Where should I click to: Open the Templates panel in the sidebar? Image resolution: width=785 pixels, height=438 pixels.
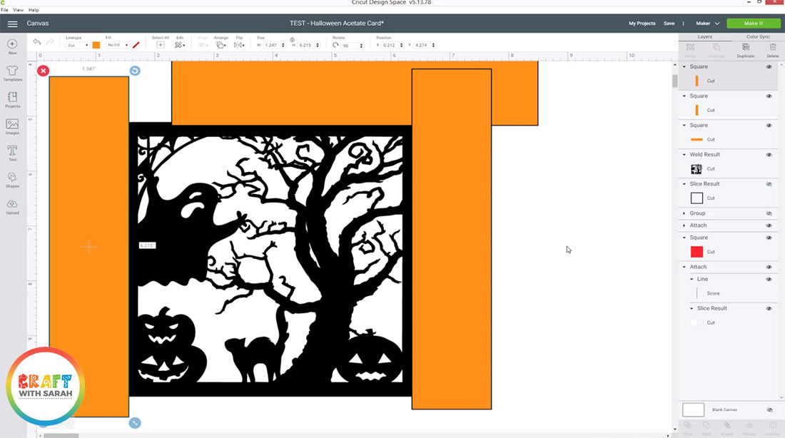12,72
